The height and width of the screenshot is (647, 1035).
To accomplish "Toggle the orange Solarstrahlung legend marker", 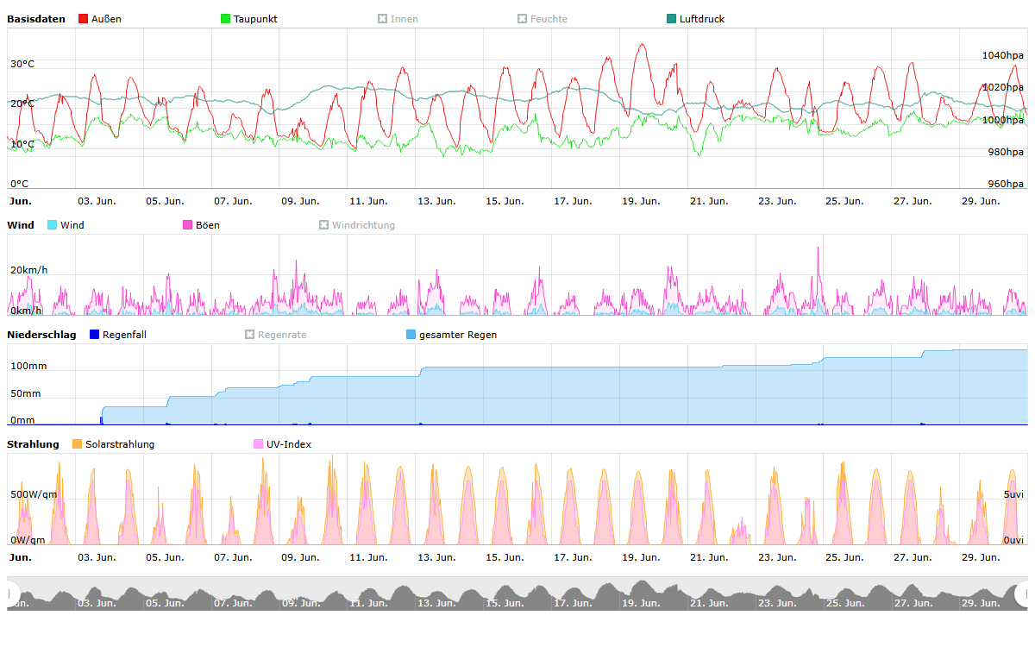I will 78,444.
